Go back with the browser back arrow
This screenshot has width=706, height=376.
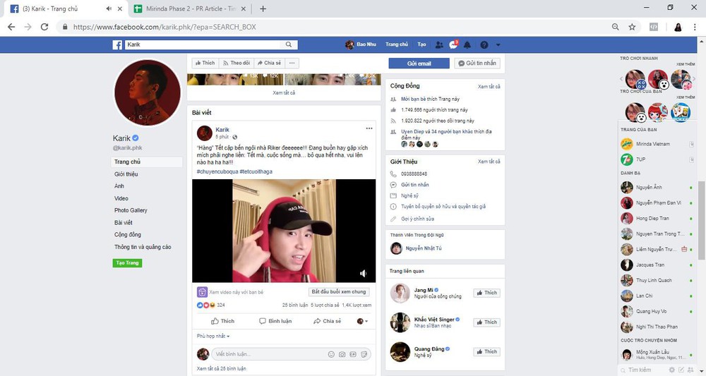[11, 27]
